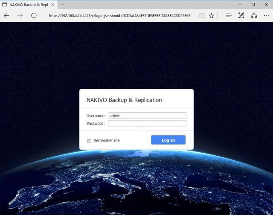This screenshot has height=215, width=273.
Task: Click the Password: label
Action: point(96,123)
